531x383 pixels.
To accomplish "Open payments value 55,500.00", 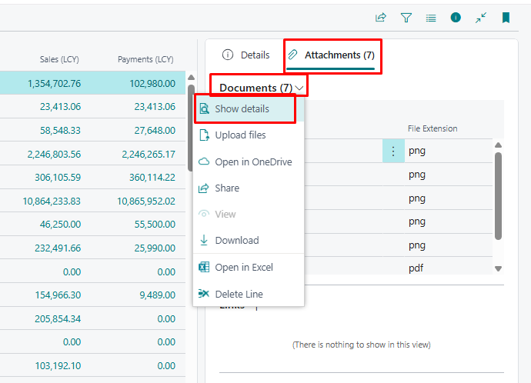I will tap(155, 225).
